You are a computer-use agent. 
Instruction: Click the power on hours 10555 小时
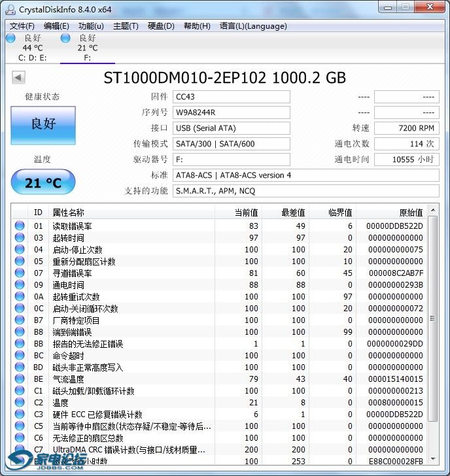(x=407, y=160)
